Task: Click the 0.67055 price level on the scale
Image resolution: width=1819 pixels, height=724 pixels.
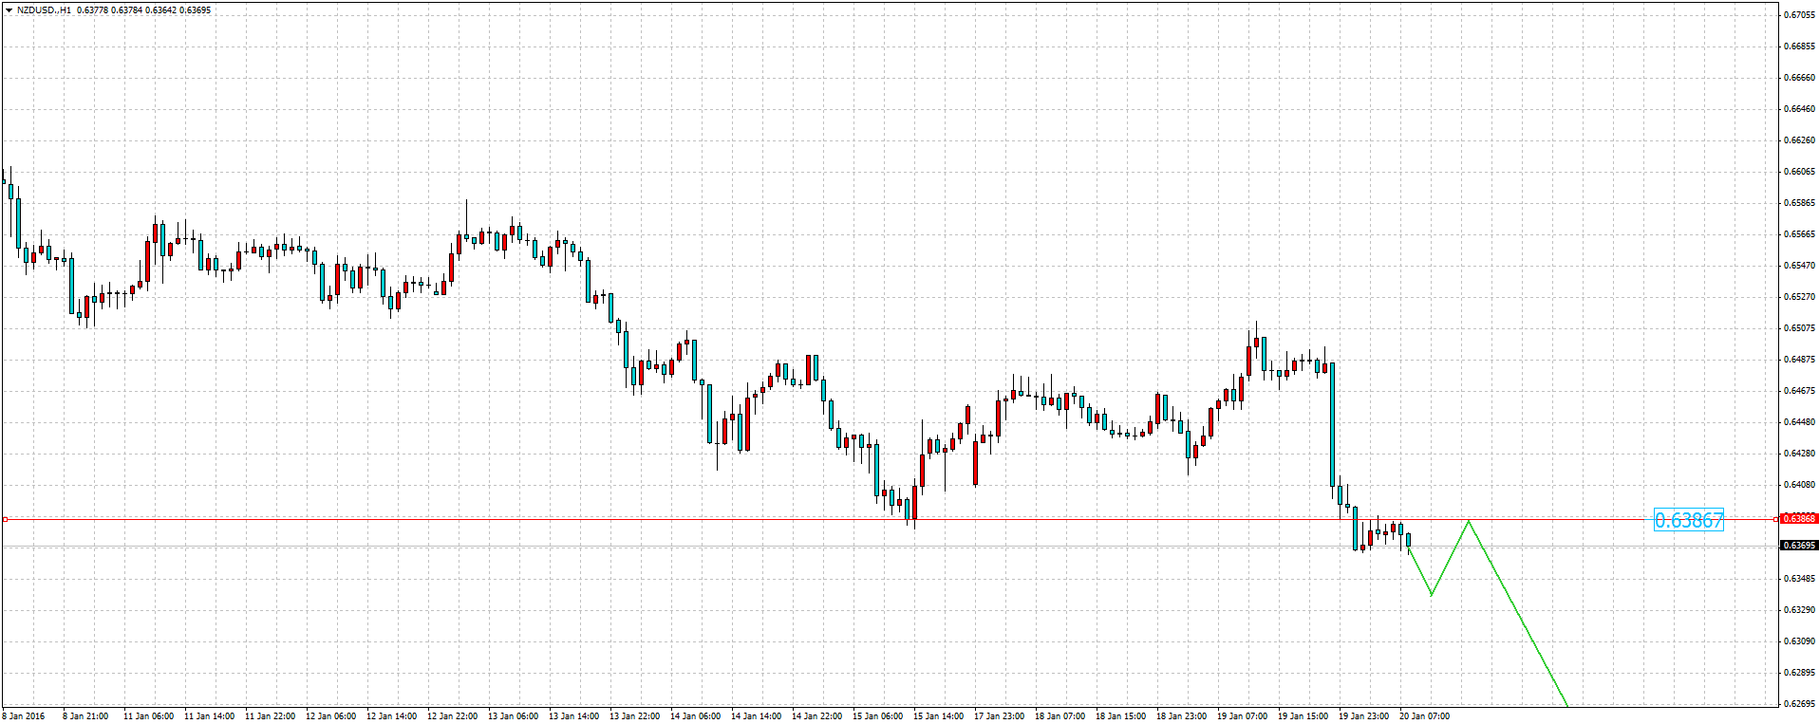Action: [x=1799, y=15]
